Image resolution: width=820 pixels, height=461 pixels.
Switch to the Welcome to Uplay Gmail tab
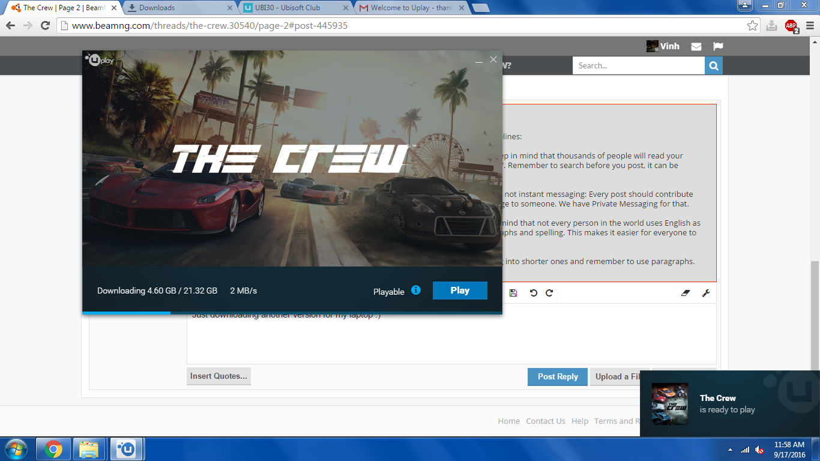[411, 8]
